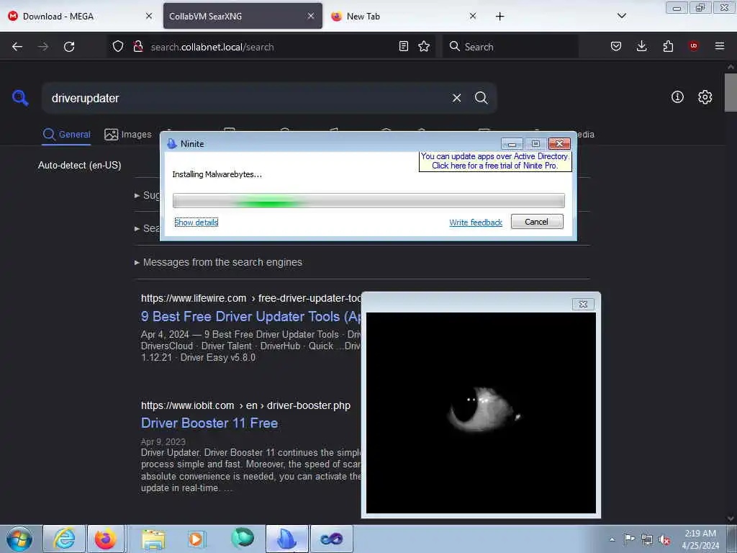Reload the page with the refresh icon
Image resolution: width=737 pixels, height=553 pixels.
tap(69, 47)
